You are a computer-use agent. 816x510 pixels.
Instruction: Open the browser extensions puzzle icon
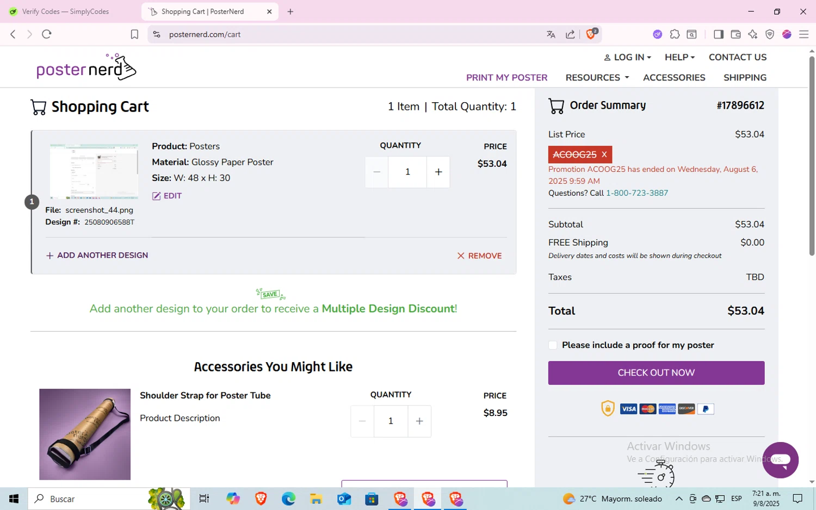tap(675, 34)
